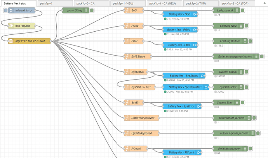Screen dimensions: 268x158
Task: Click the SoC function node icon
Action: 127,10
